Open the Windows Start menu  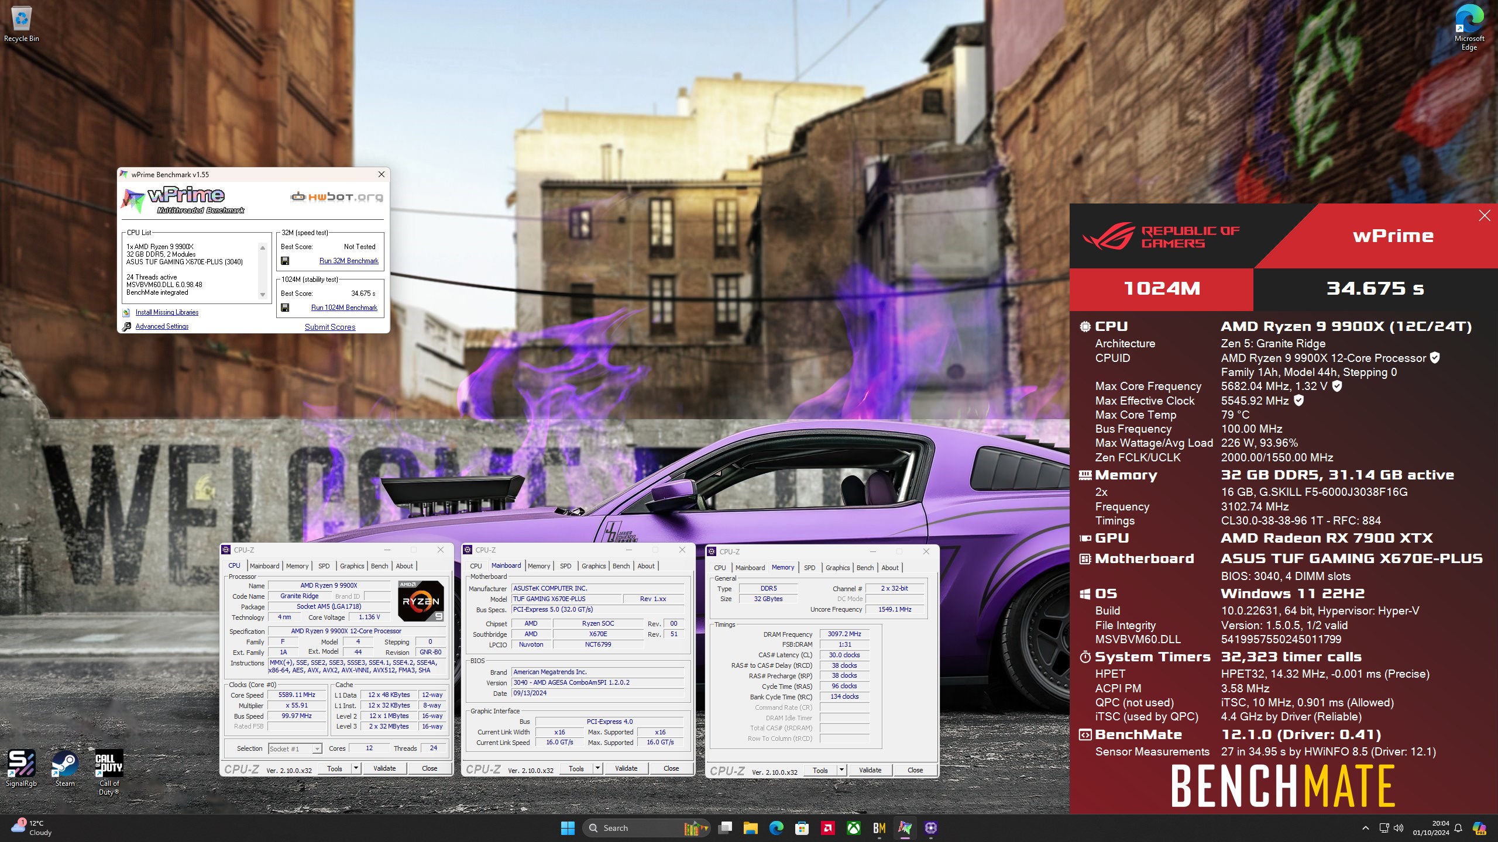(568, 828)
